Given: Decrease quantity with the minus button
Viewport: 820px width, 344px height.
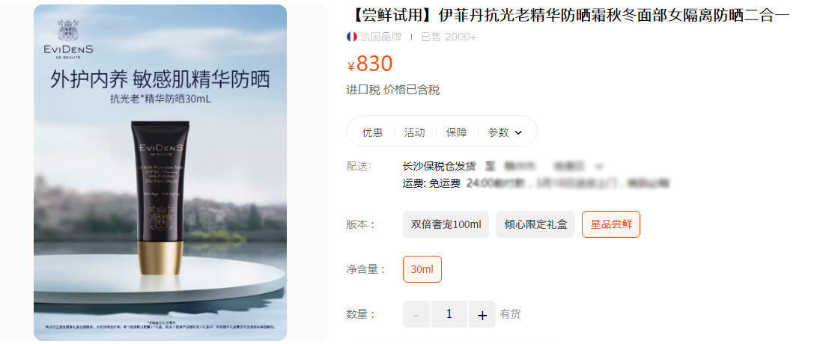Looking at the screenshot, I should pos(416,314).
